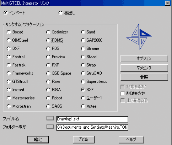Select DXF as link application
Viewport: 172px width, 145px height.
tap(8, 48)
